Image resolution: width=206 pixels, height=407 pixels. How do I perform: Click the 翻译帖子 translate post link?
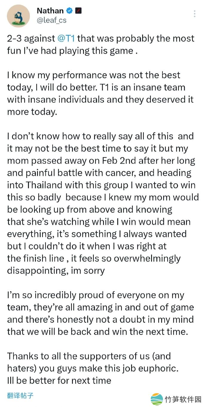point(20,396)
